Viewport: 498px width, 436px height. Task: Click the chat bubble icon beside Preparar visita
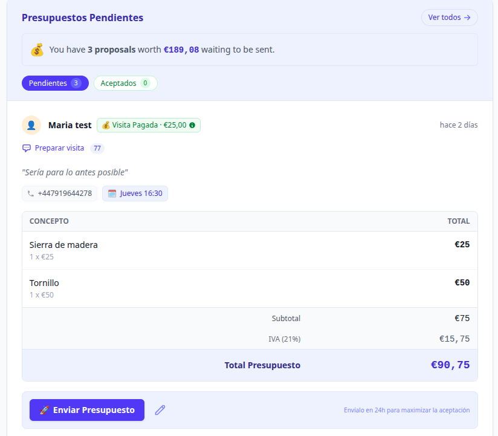click(x=27, y=148)
